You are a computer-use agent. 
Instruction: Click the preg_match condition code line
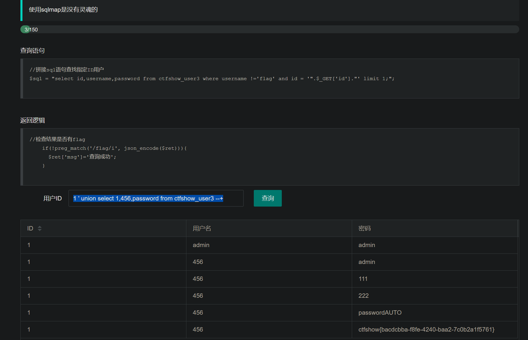(114, 148)
